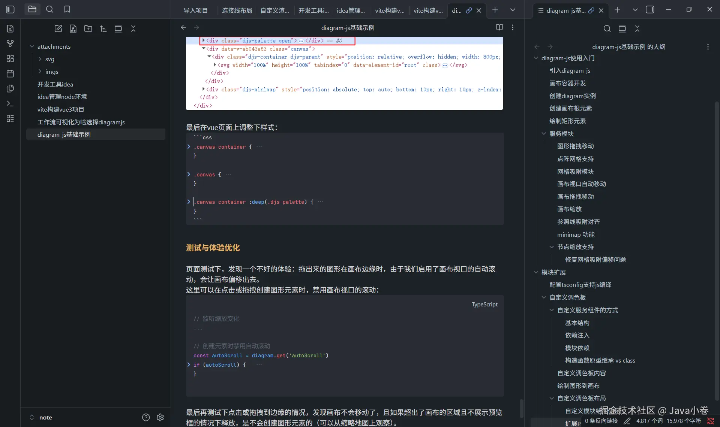Viewport: 720px width, 427px height.
Task: Click the editor vertical scrollbar thumb
Action: 521,408
